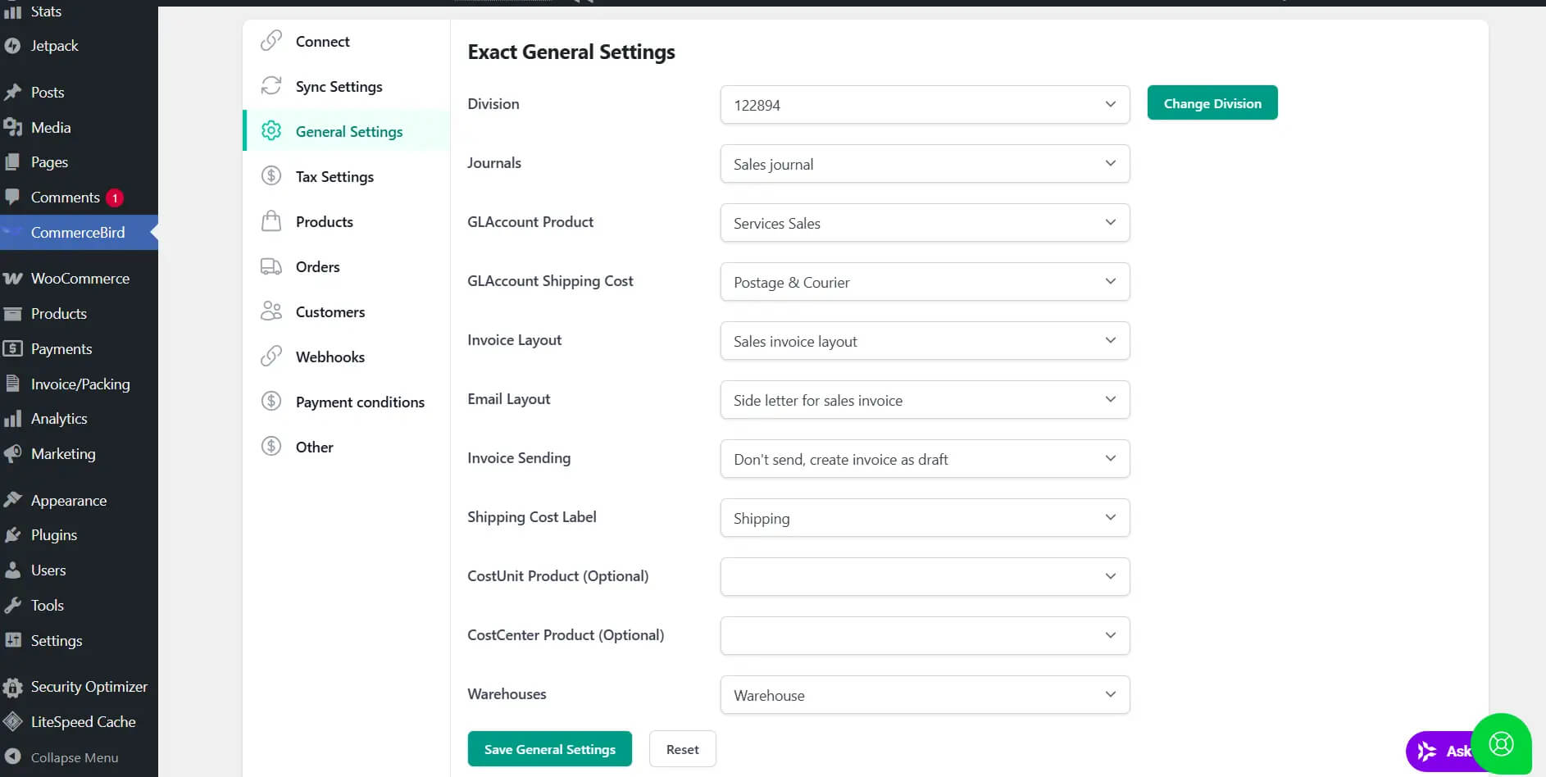Click the Sync Settings refresh icon
The height and width of the screenshot is (777, 1546).
271,86
